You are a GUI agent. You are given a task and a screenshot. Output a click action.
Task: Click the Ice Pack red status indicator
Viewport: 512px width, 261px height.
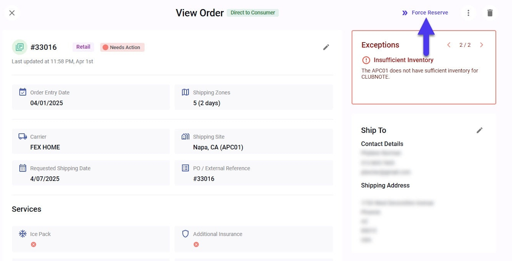click(x=34, y=244)
